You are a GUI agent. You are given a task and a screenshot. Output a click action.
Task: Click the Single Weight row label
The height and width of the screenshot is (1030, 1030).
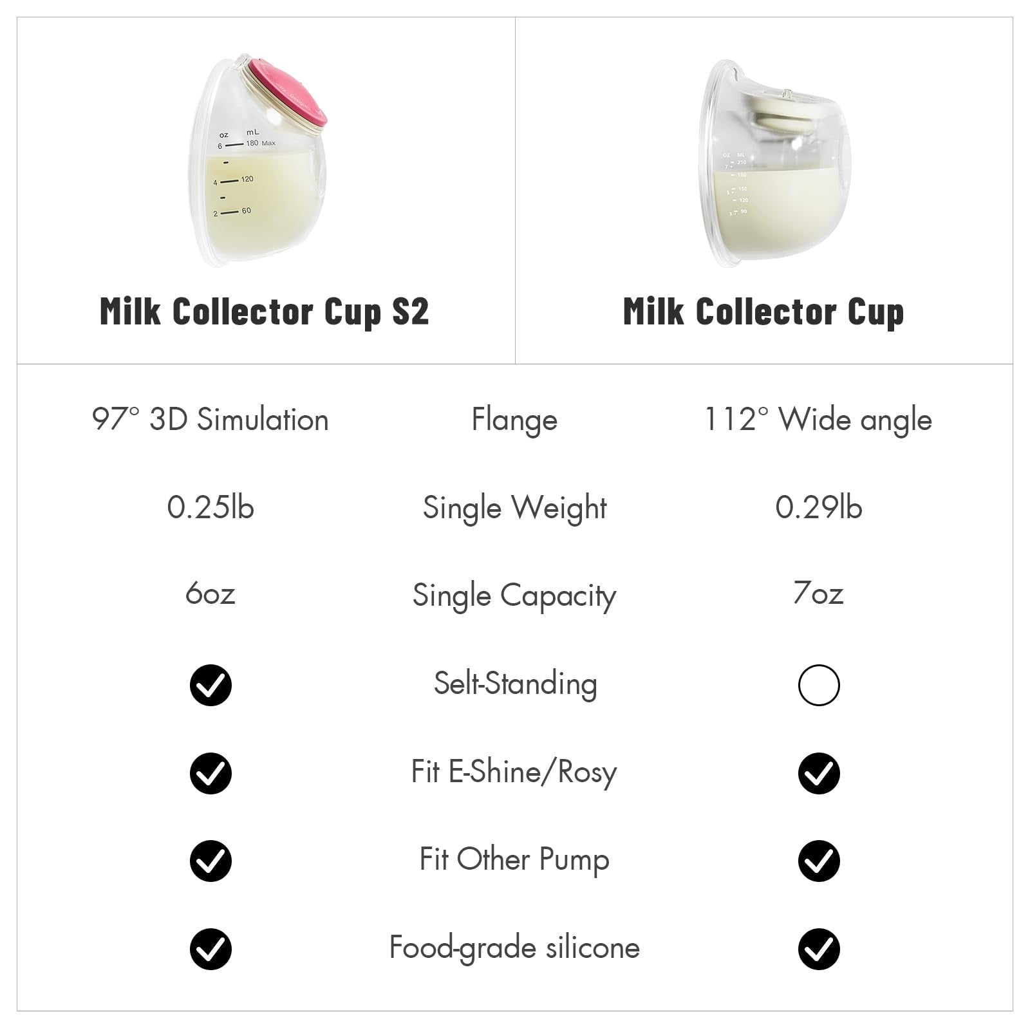point(514,508)
